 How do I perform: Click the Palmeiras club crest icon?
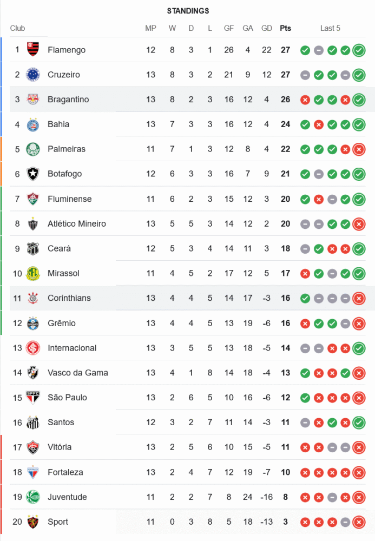coord(33,149)
